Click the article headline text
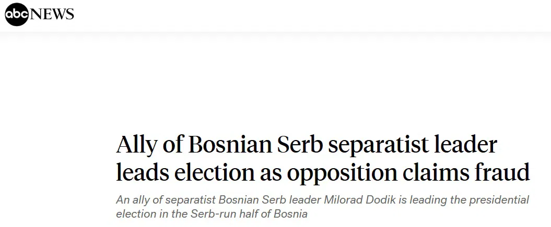This screenshot has width=551, height=227. point(323,158)
